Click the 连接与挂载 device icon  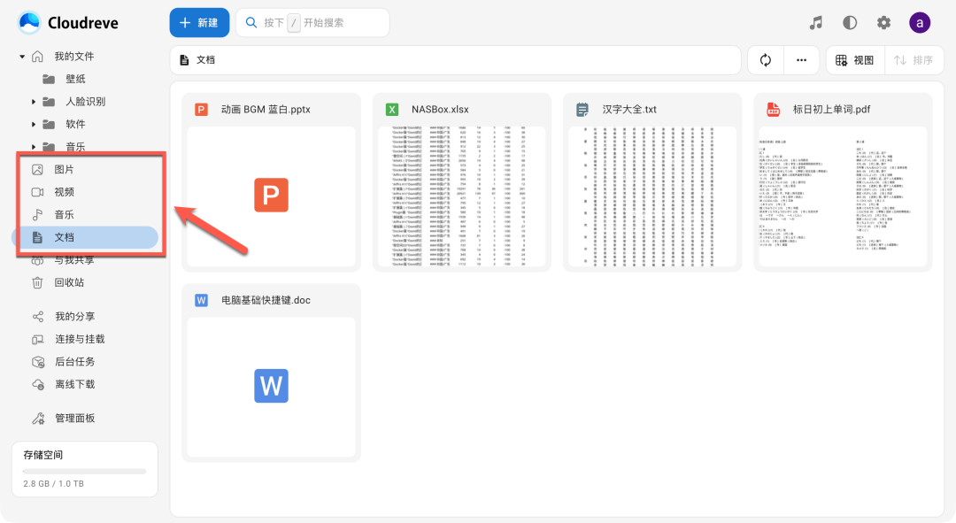tap(38, 340)
